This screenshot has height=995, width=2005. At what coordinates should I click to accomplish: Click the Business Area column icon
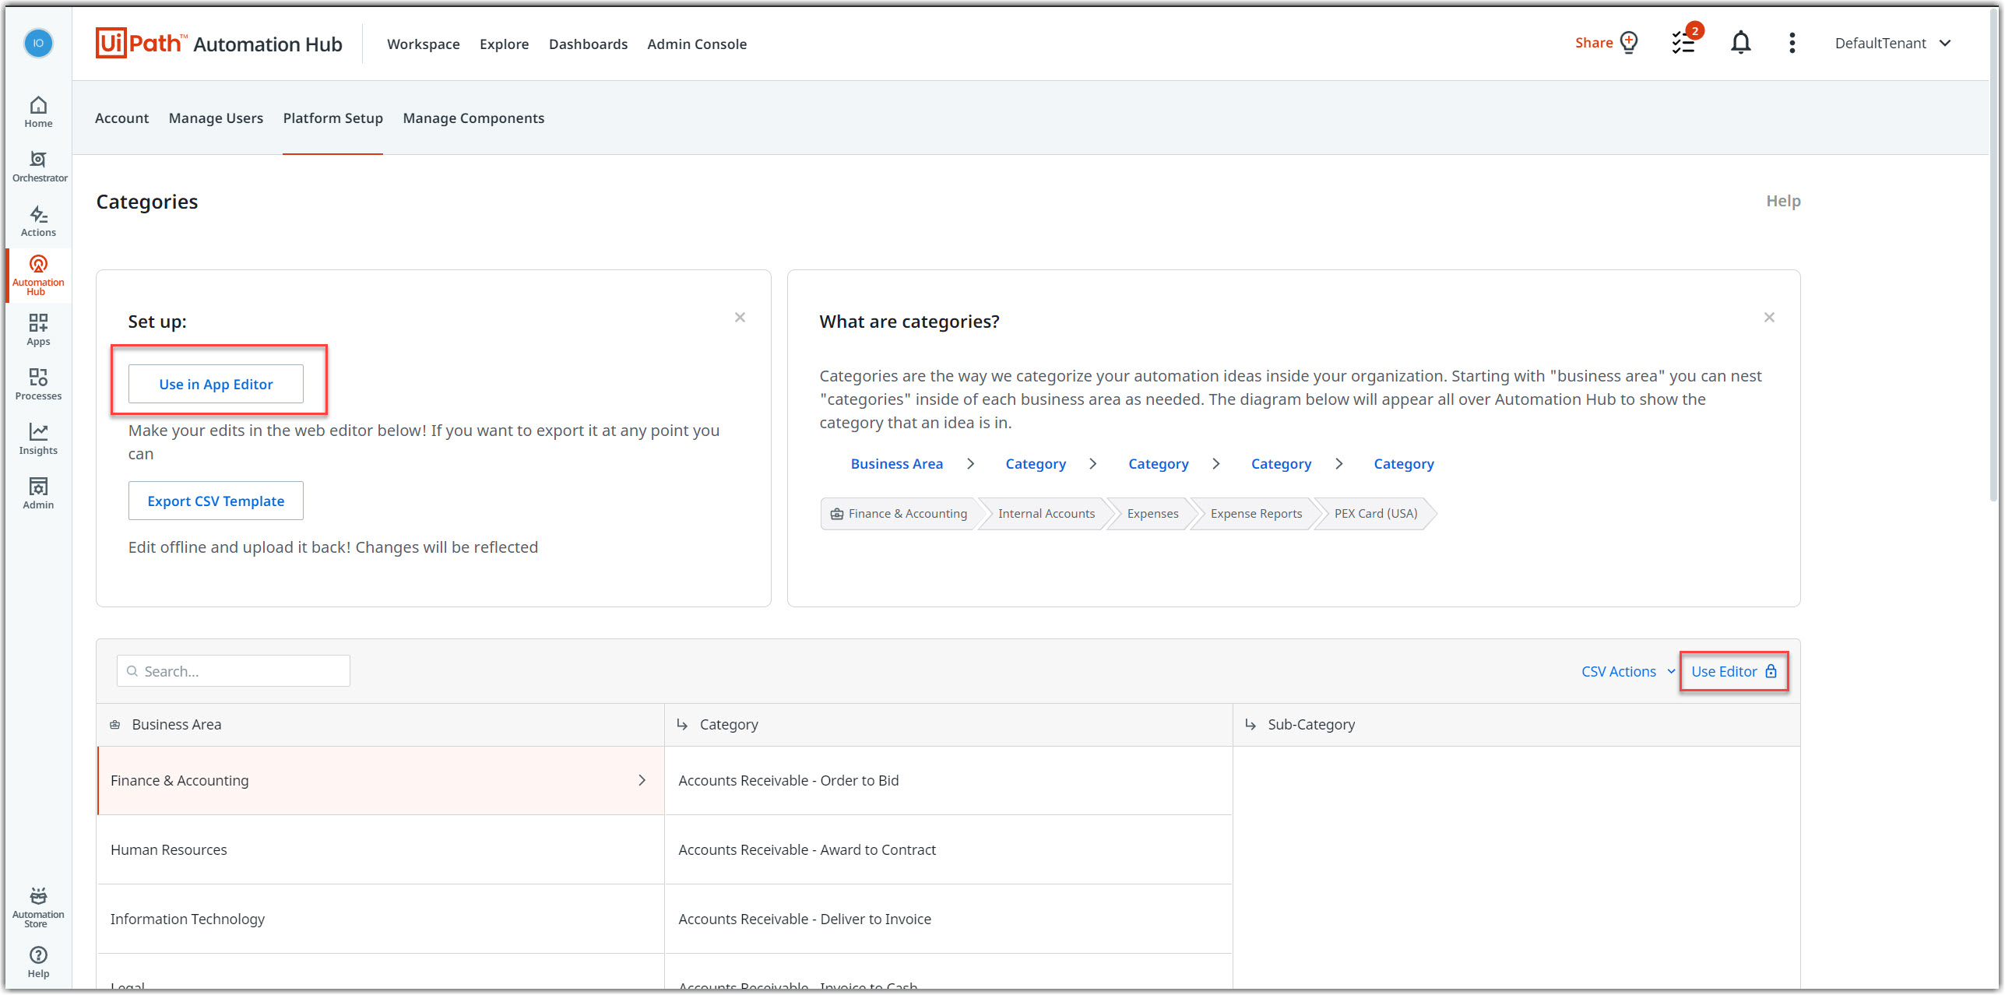(114, 725)
